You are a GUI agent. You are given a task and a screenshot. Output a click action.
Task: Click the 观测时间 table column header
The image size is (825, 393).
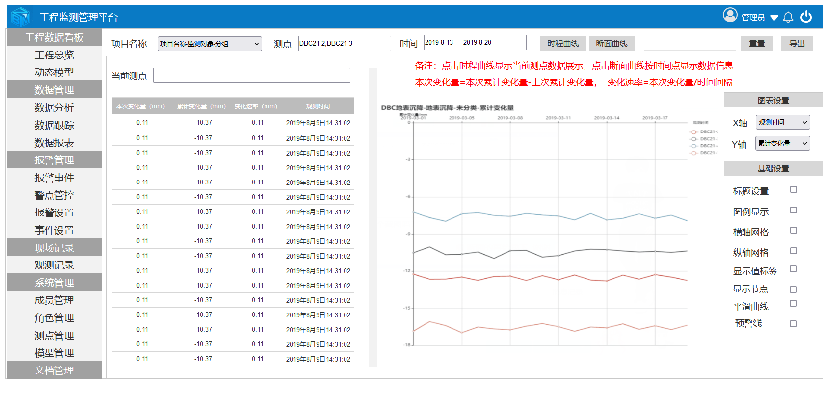pyautogui.click(x=318, y=106)
